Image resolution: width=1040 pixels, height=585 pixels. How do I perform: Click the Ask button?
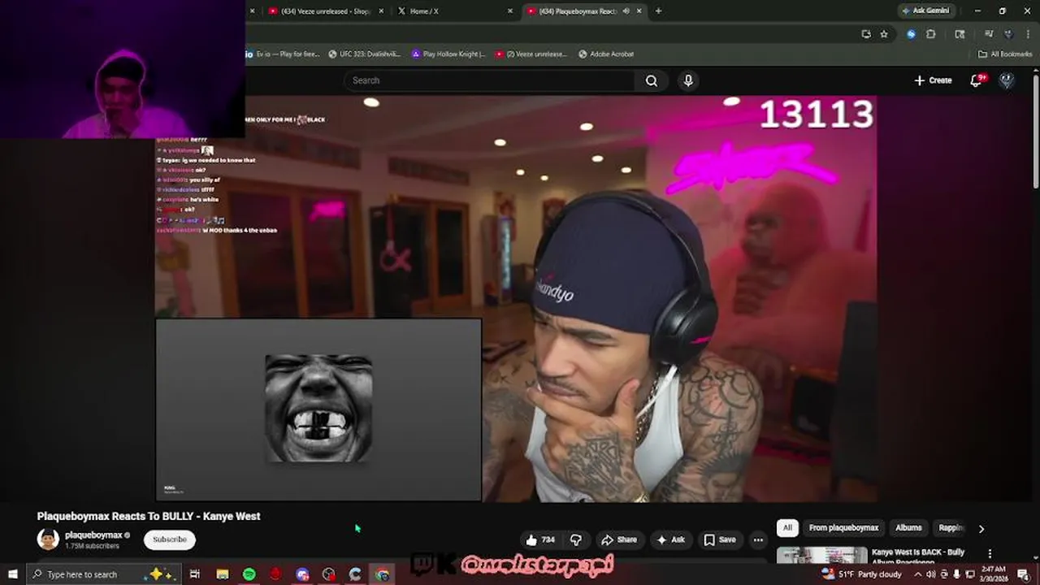[x=671, y=539]
